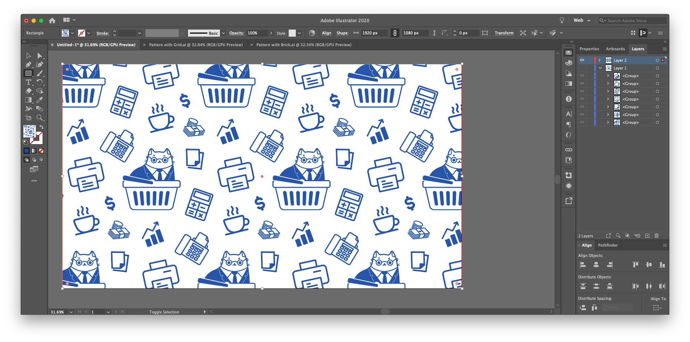
Task: Click the Align Left icon under Align Objects
Action: coord(582,264)
